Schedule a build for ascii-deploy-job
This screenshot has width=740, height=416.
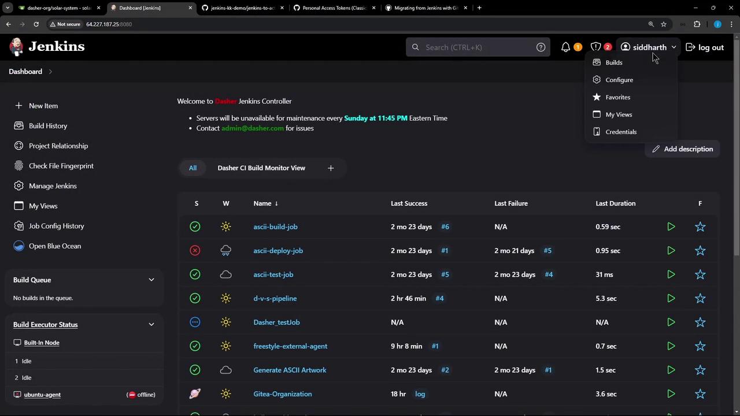pyautogui.click(x=671, y=251)
